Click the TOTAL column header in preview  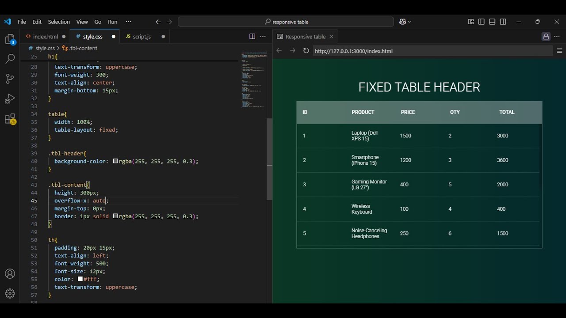pyautogui.click(x=507, y=112)
